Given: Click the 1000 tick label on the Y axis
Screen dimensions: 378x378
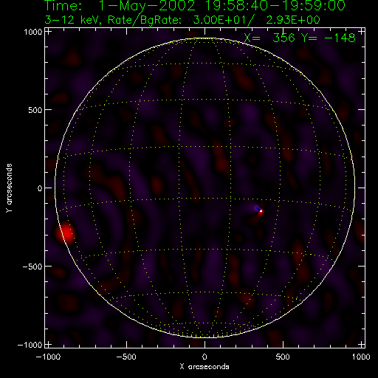Looking at the screenshot, I should tap(33, 32).
